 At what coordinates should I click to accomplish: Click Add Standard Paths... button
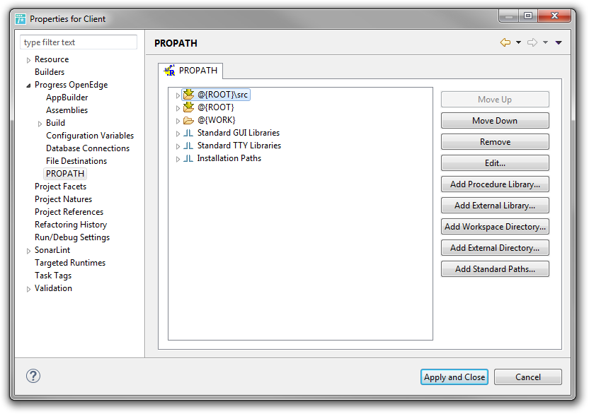tap(495, 269)
